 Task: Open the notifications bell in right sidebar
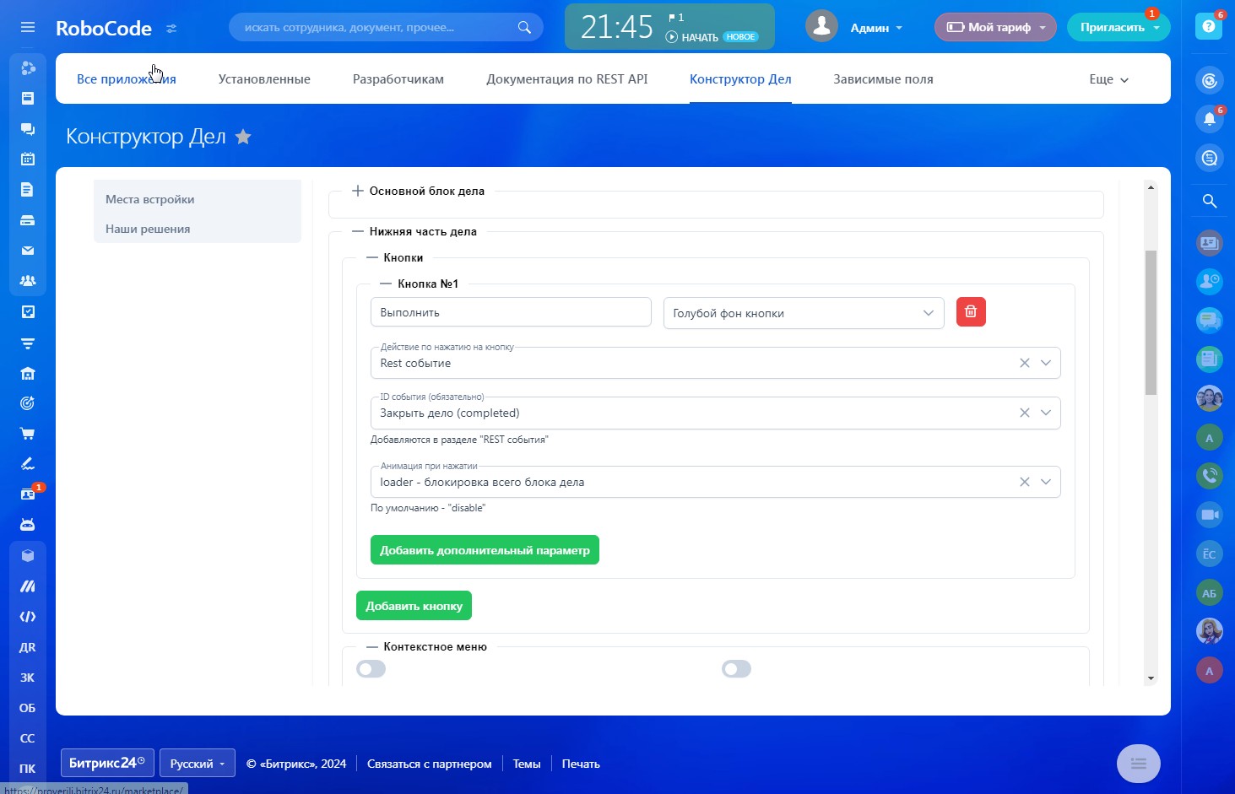click(x=1210, y=119)
